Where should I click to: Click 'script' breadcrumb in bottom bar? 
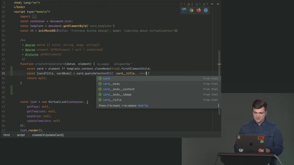click(x=21, y=135)
